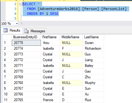This screenshot has width=132, height=103.
Task: Click the Messages tab icon
Action: point(26,31)
